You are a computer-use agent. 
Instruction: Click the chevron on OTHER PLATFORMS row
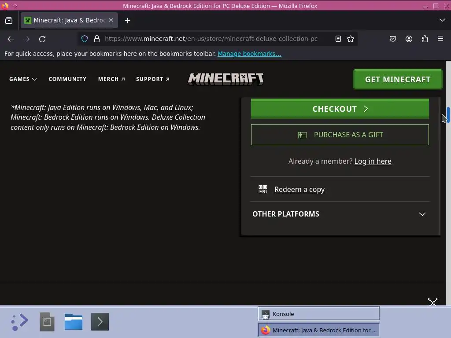(x=422, y=214)
